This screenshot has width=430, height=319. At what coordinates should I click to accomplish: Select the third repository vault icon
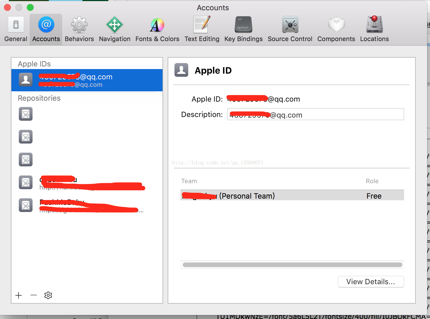click(x=26, y=159)
